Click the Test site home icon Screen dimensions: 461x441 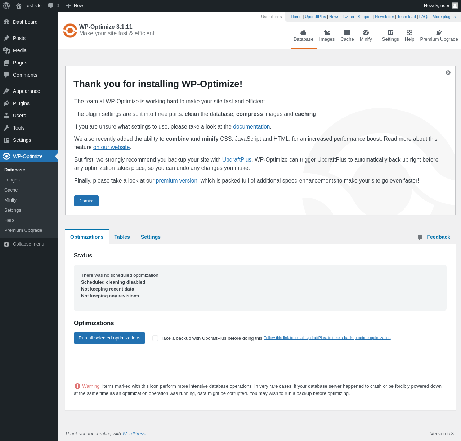[x=19, y=6]
